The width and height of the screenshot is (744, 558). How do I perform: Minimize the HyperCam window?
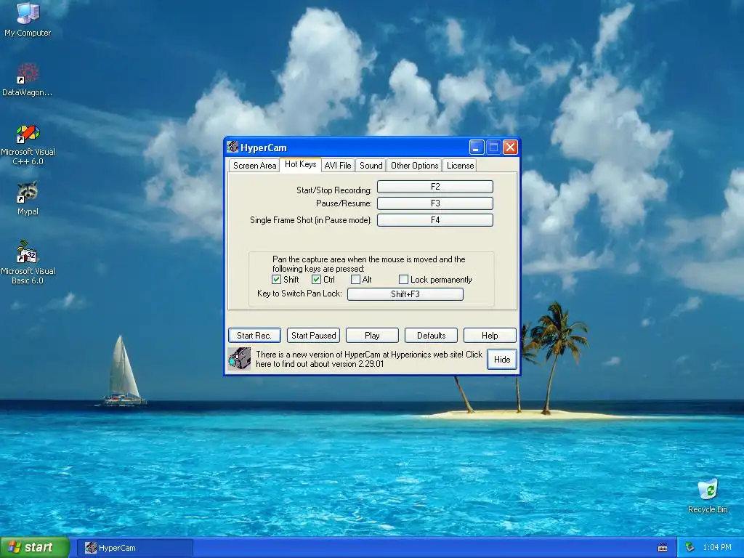(x=477, y=147)
